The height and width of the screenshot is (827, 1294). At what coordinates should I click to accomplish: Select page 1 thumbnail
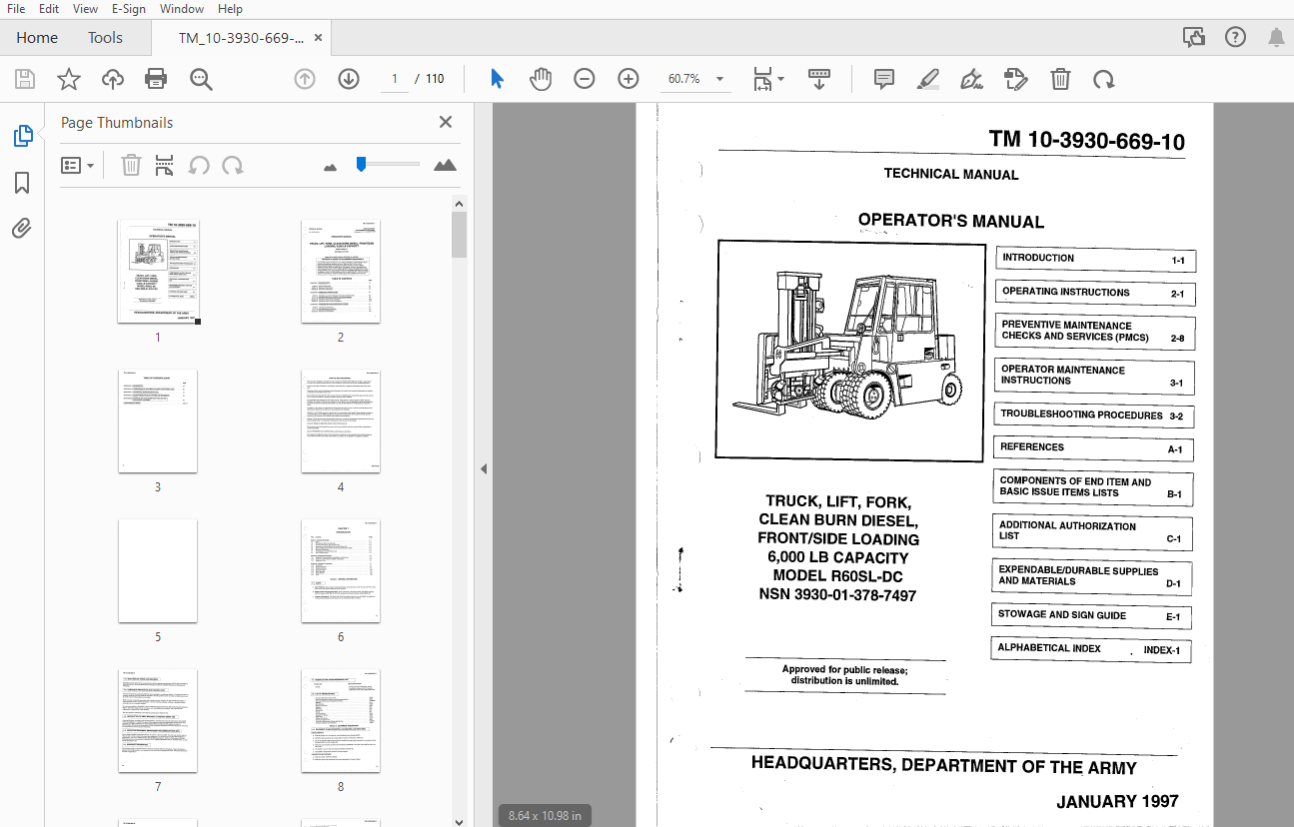click(158, 272)
